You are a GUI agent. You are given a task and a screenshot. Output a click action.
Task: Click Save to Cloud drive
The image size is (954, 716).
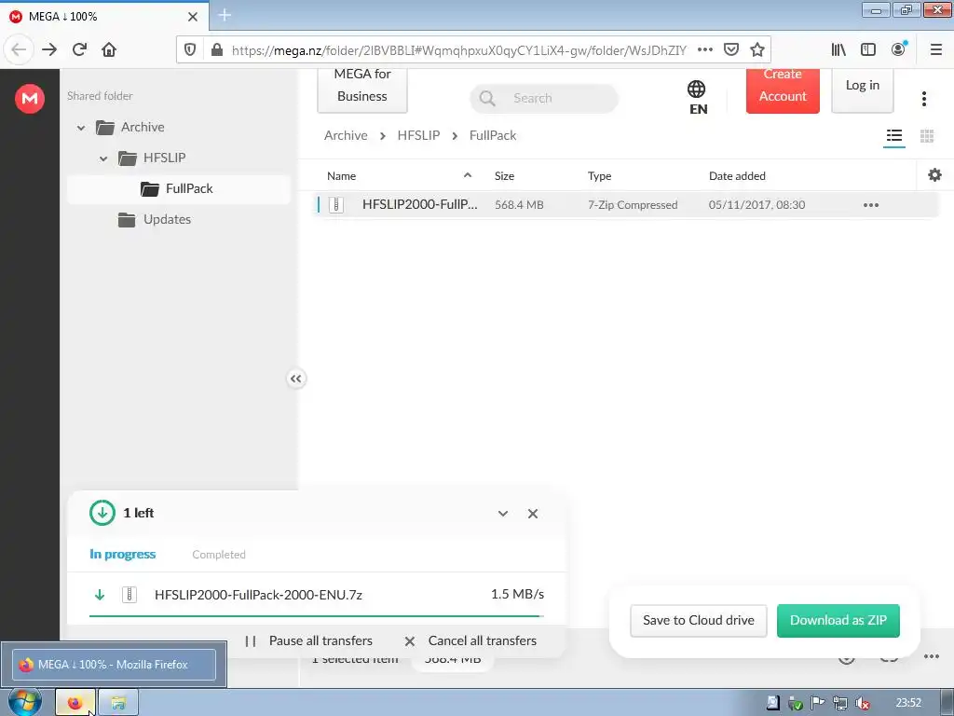(699, 620)
